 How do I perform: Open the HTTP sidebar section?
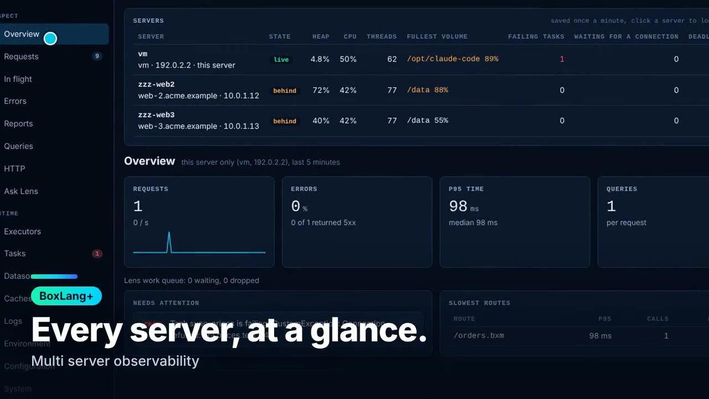point(14,168)
